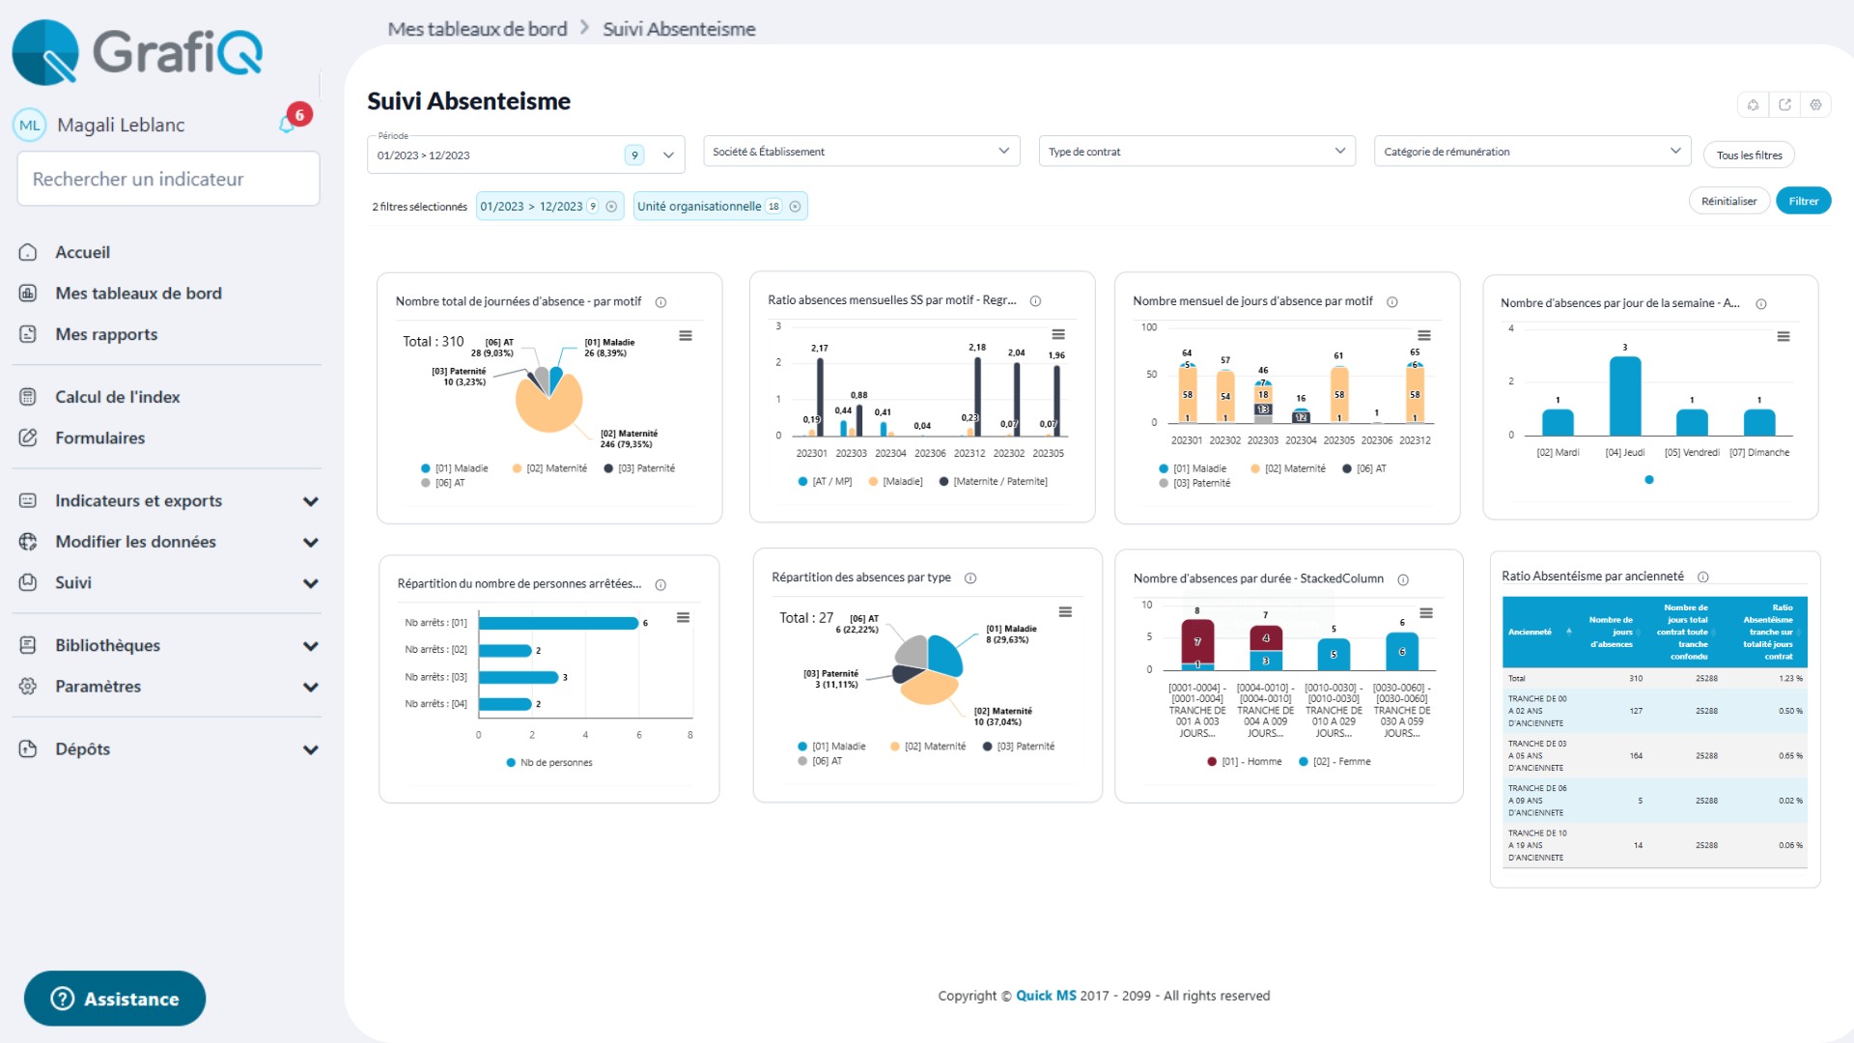Go to 'Mes tableaux de bord' via breadcrumb
Viewport: 1854px width, 1043px height.
(x=477, y=29)
